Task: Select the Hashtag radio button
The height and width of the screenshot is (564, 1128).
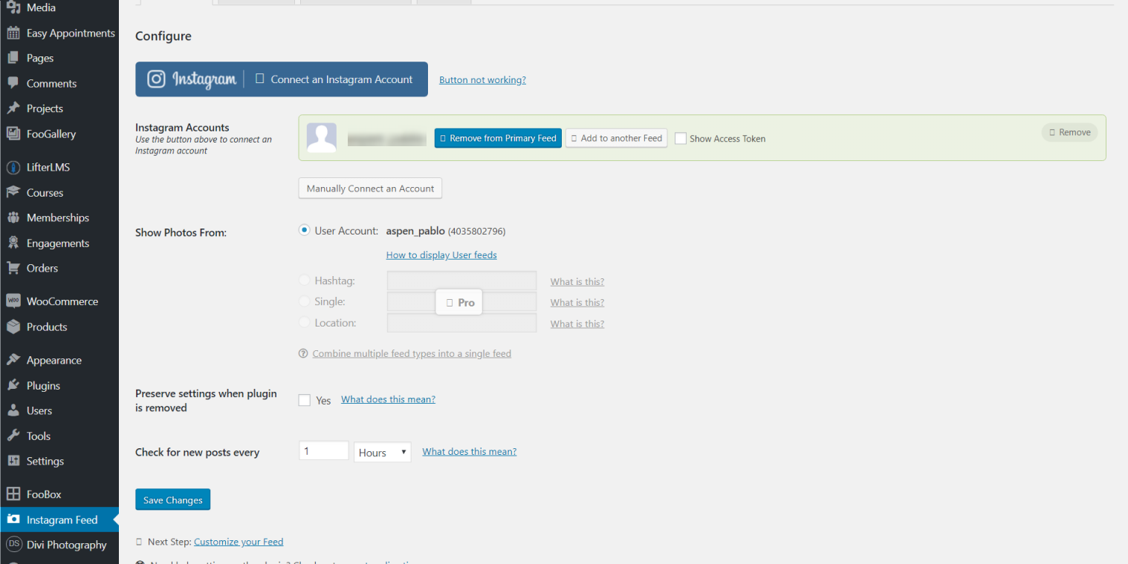Action: coord(304,281)
